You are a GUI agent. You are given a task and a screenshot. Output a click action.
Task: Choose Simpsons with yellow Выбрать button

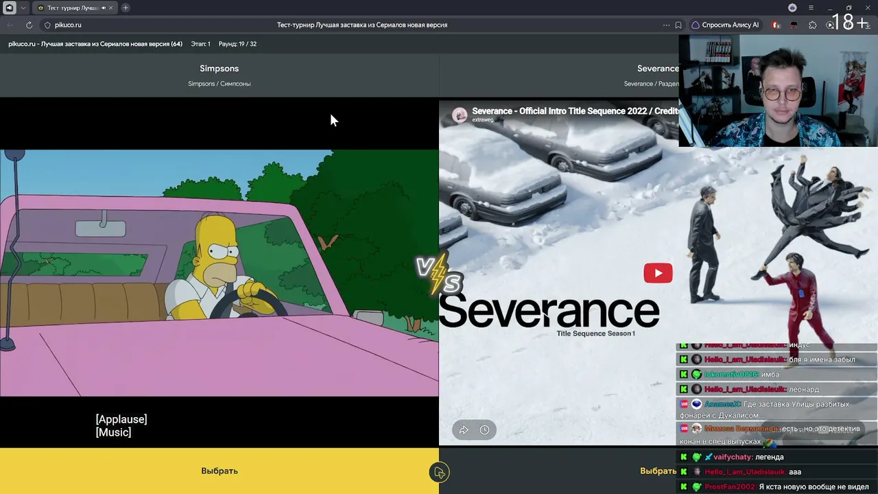point(219,471)
